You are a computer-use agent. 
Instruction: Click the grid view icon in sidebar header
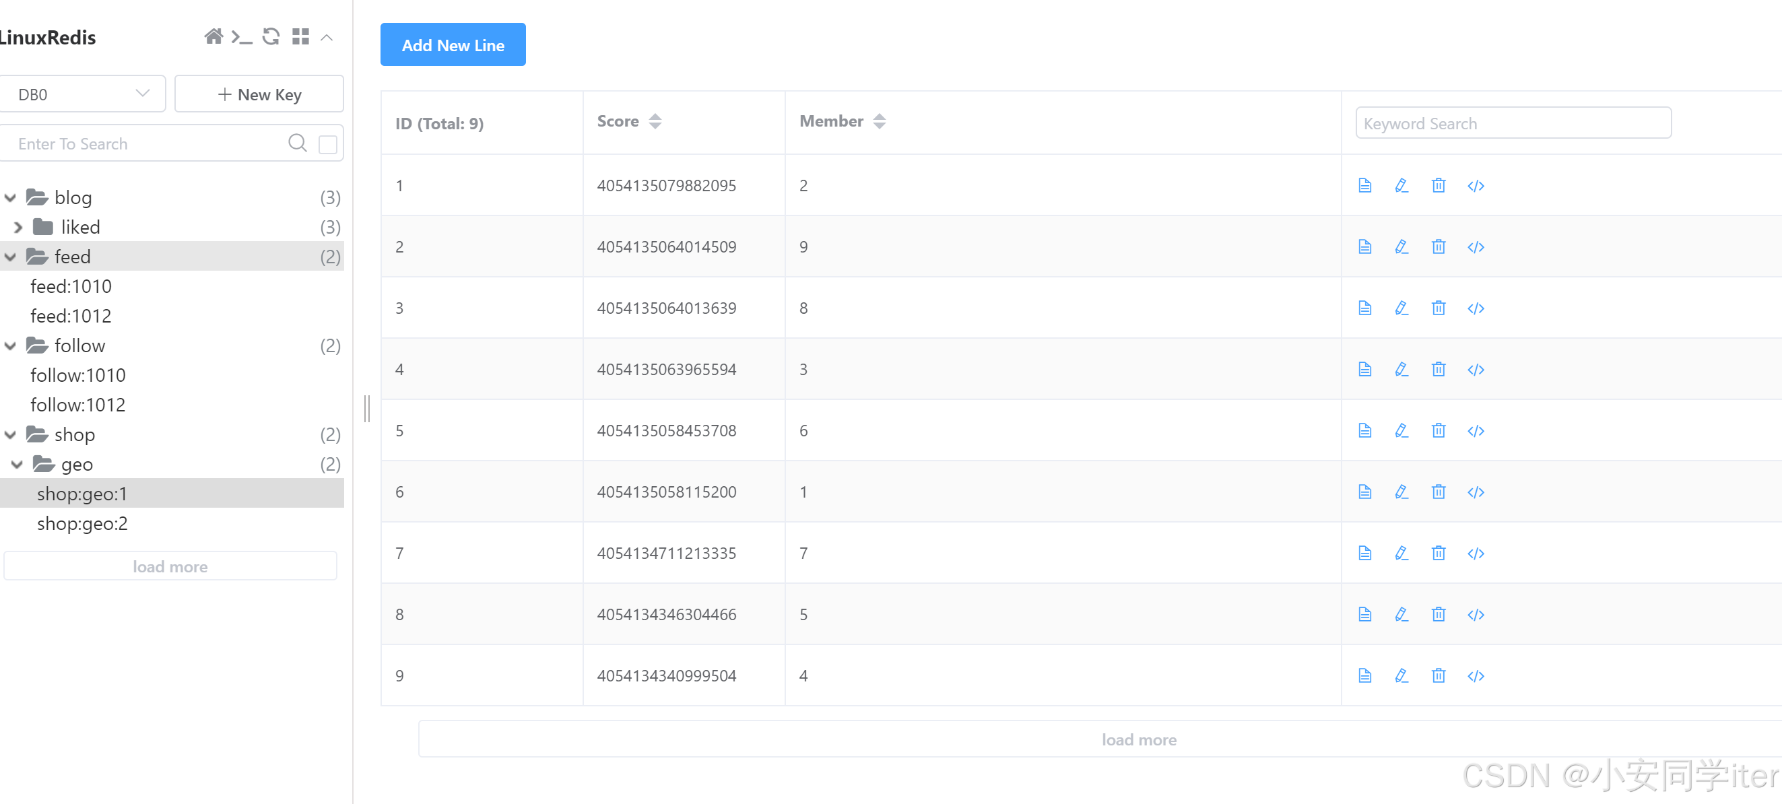300,36
